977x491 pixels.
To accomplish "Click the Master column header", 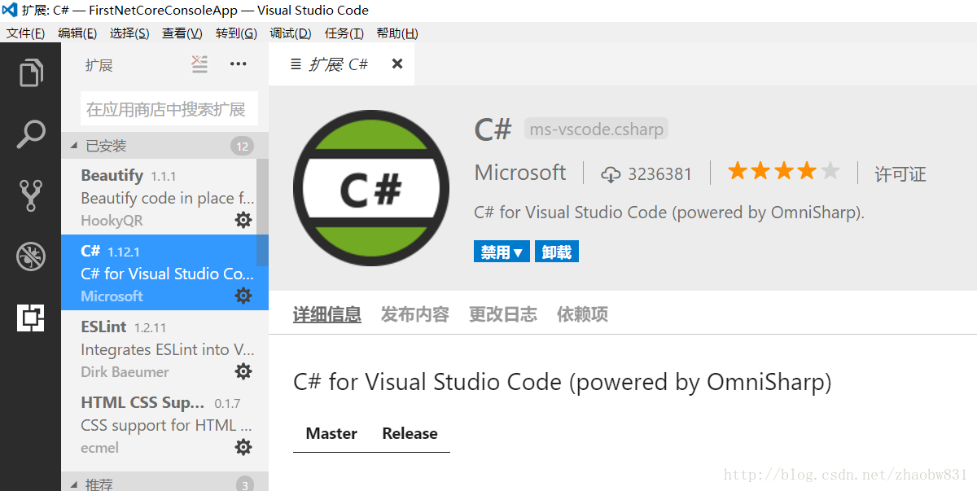I will [331, 433].
